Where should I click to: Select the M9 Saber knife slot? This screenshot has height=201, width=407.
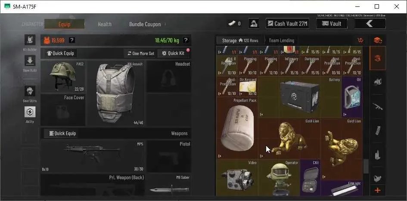coord(169,185)
